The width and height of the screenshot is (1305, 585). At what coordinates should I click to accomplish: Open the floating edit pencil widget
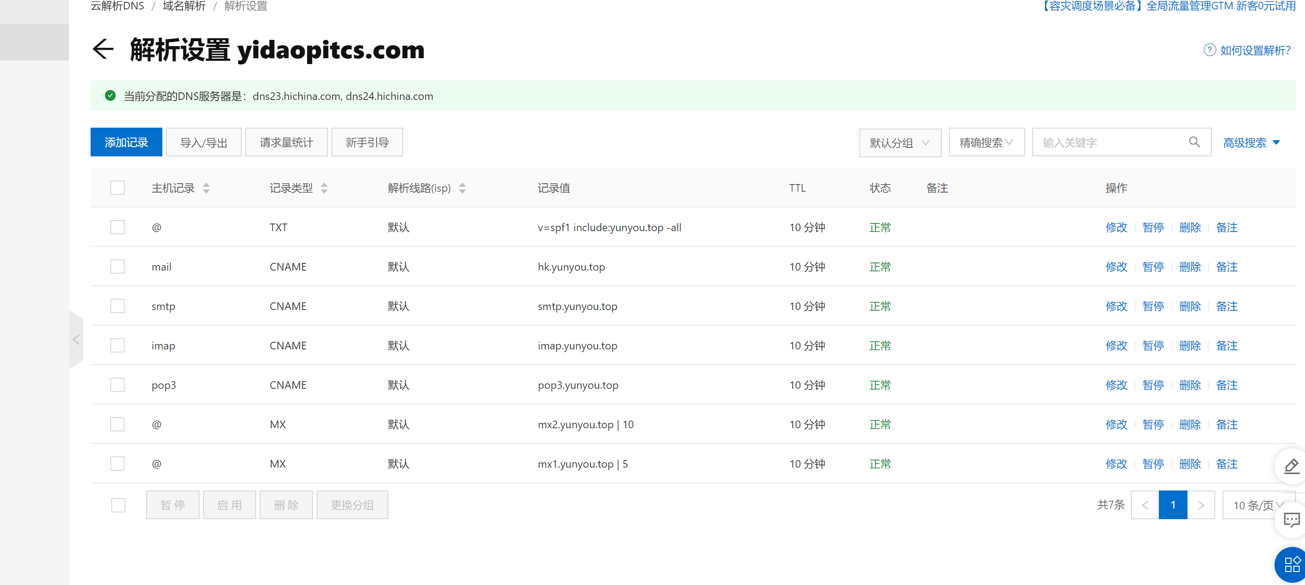point(1291,465)
